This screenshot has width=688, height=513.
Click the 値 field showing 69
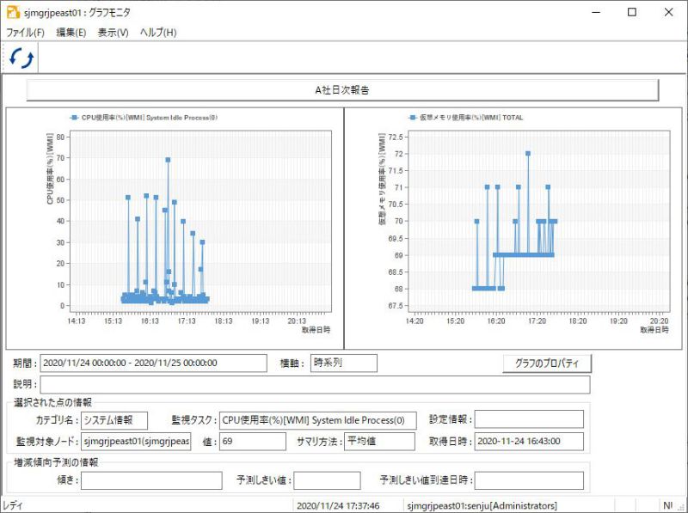[253, 441]
